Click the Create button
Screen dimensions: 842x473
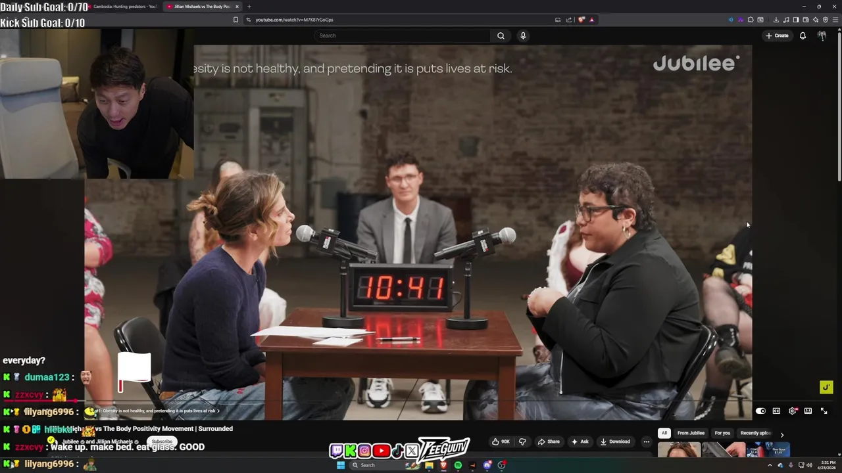tap(777, 35)
